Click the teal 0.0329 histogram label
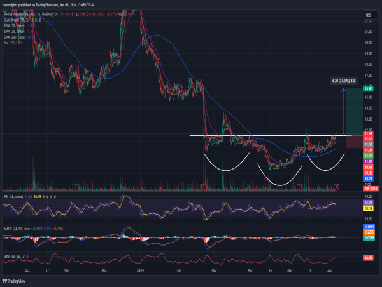The image size is (382, 287). click(369, 238)
